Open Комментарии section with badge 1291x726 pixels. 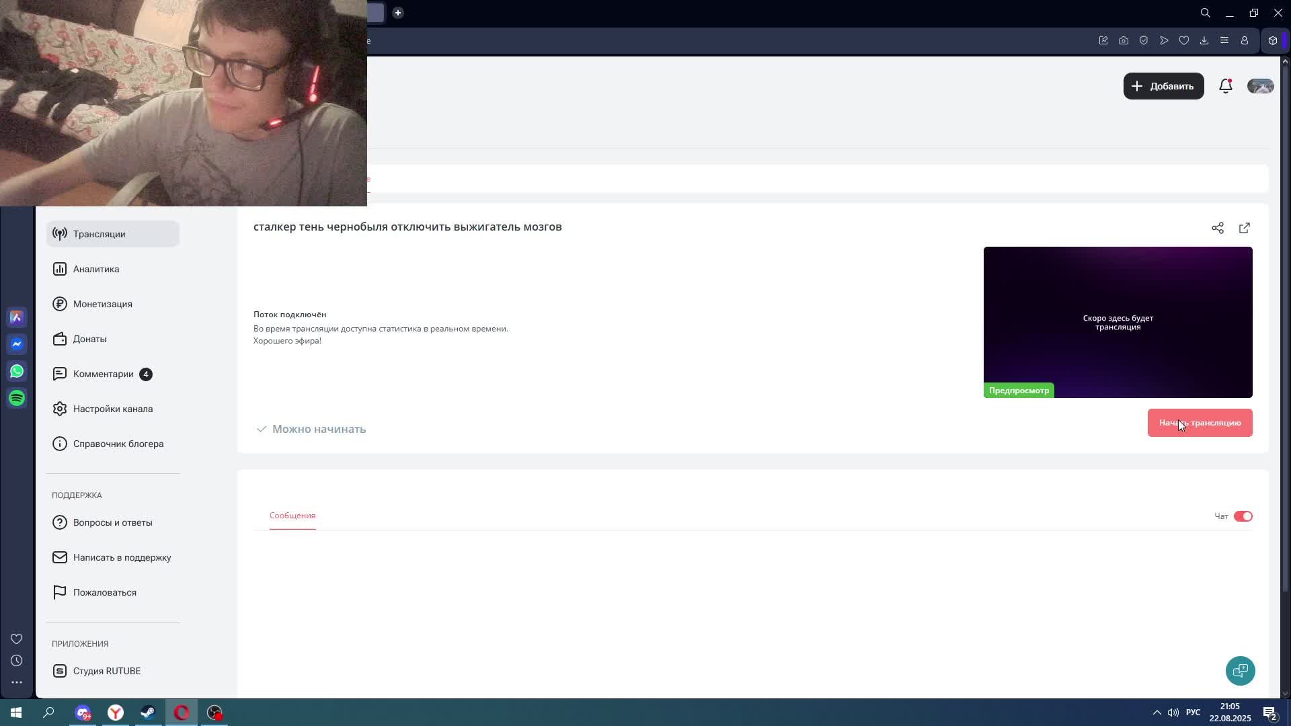pos(104,374)
